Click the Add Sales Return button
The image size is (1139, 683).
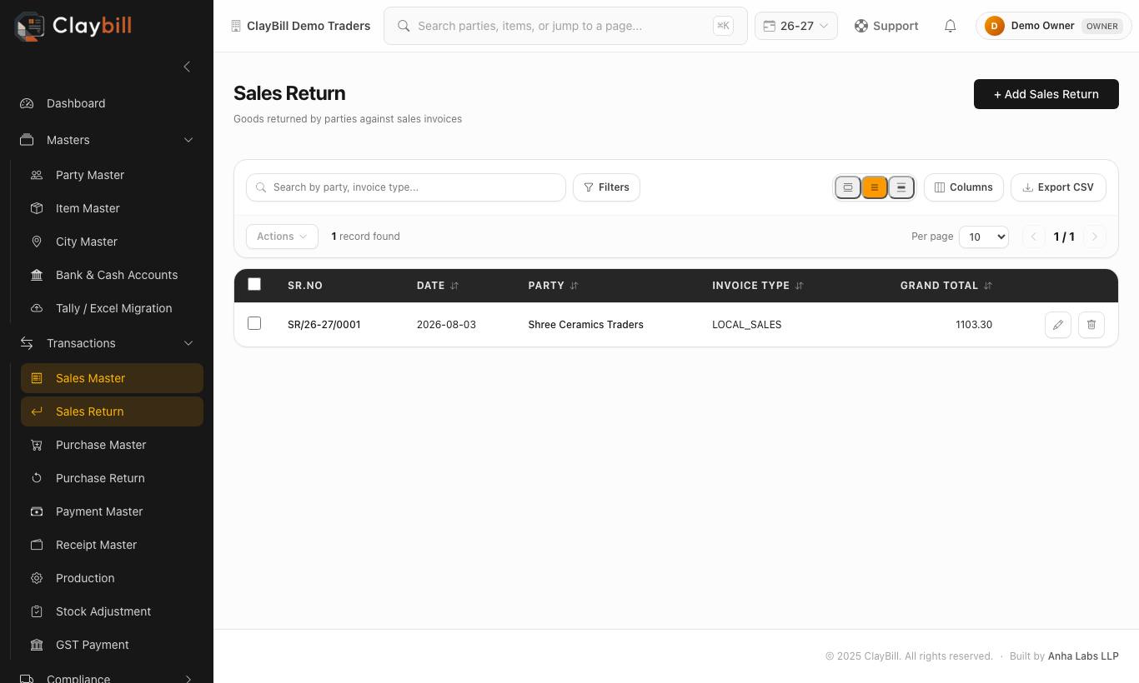(x=1046, y=94)
